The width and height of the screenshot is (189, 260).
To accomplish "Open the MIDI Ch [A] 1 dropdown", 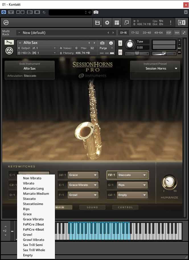I will (x=37, y=53).
